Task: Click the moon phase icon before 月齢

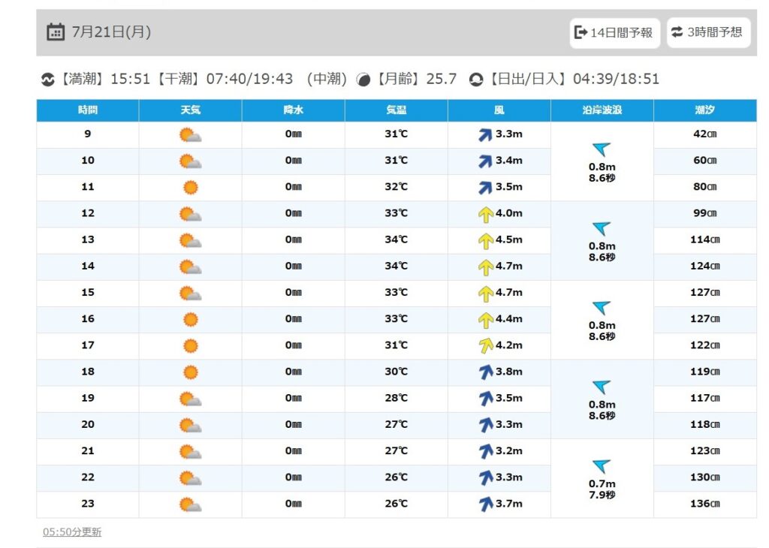Action: (x=363, y=80)
